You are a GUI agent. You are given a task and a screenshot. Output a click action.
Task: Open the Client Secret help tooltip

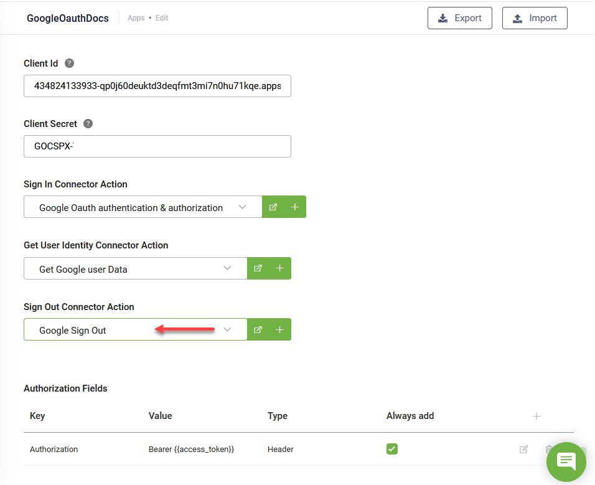point(88,123)
